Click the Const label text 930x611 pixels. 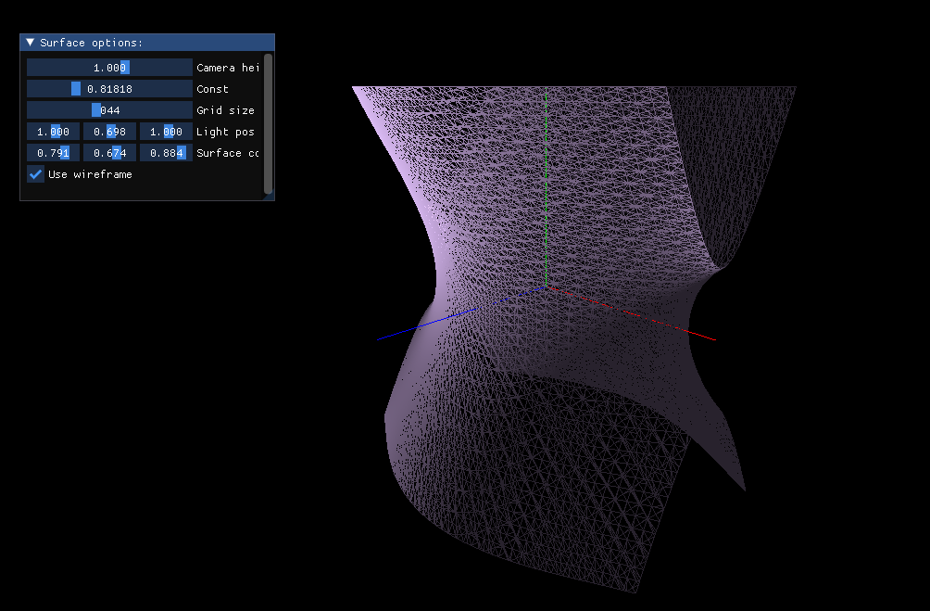212,89
